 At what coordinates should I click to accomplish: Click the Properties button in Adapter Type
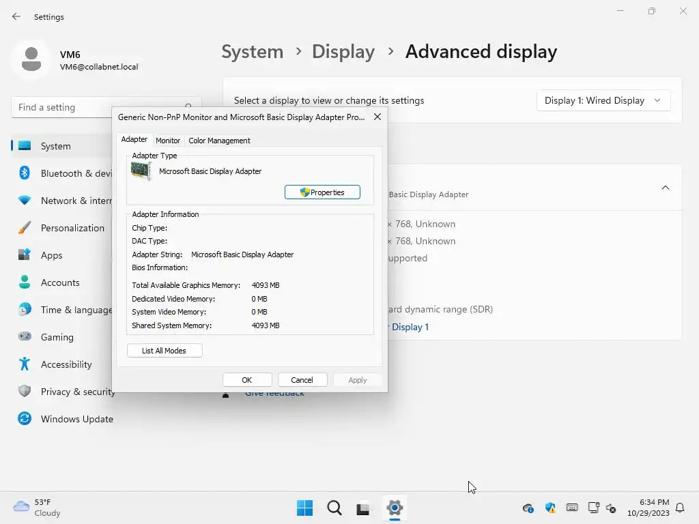pos(322,192)
